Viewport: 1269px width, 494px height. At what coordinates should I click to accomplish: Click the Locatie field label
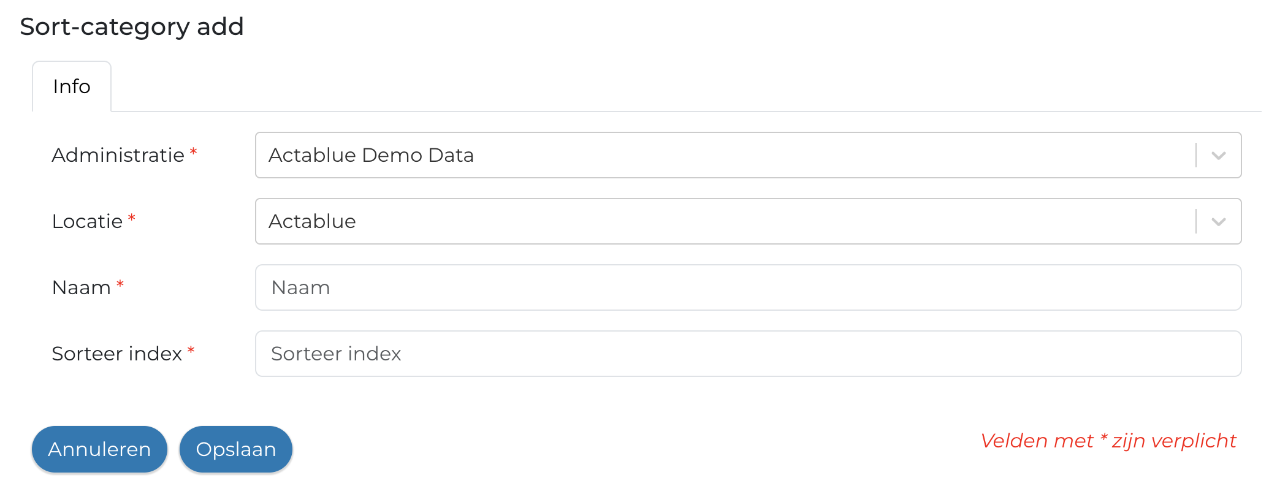(x=87, y=221)
